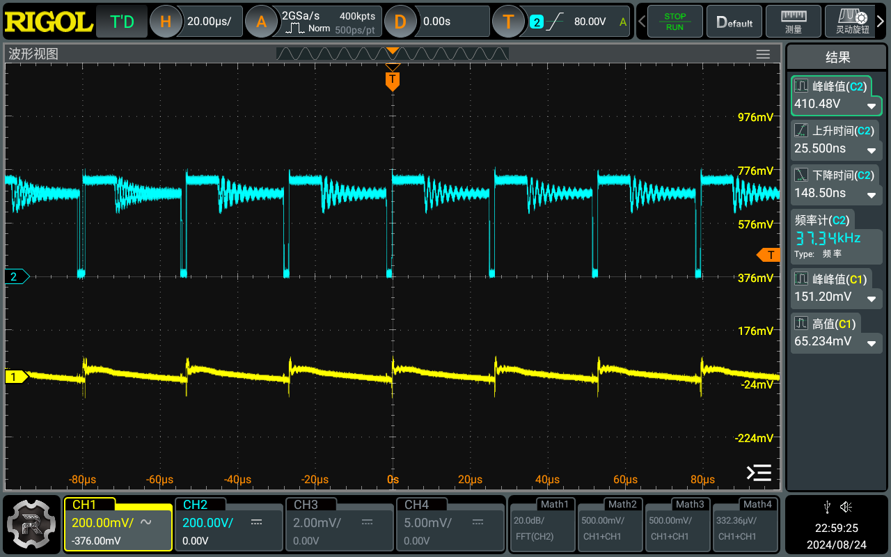Viewport: 891px width, 557px height.
Task: Open waveform view hamburger menu
Action: pos(763,54)
